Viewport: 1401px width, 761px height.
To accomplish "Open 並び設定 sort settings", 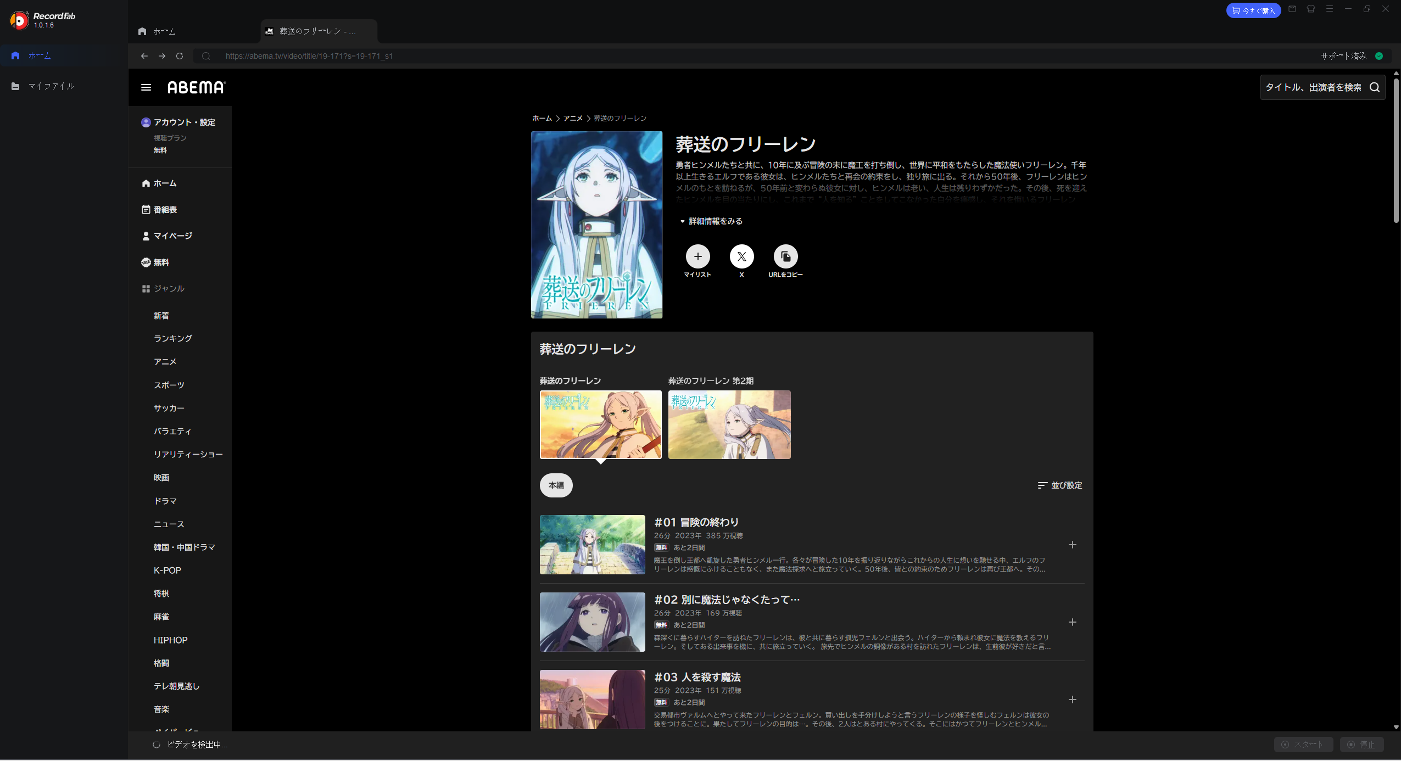I will 1060,485.
